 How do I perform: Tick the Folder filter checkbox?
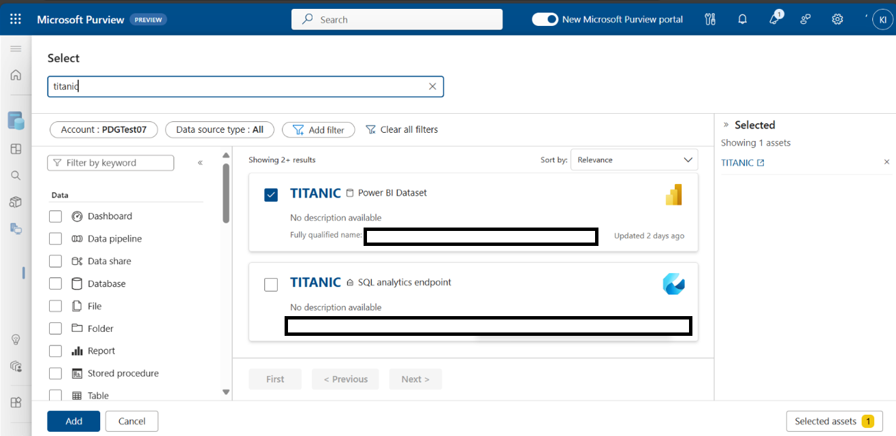click(56, 329)
